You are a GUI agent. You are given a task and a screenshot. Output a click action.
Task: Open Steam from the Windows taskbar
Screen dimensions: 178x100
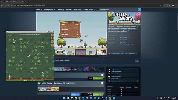click(106, 98)
